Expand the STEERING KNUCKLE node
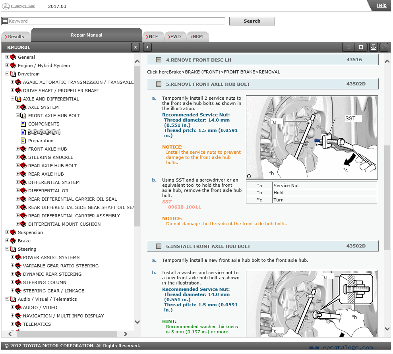The width and height of the screenshot is (393, 354). (17, 157)
